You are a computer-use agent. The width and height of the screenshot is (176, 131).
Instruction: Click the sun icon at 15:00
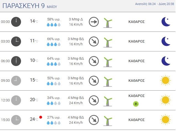165,120
